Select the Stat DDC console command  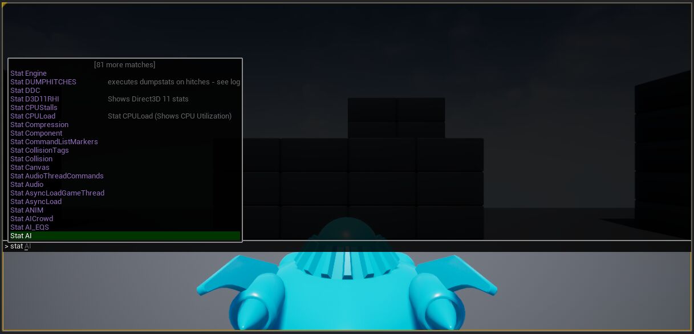click(x=25, y=90)
